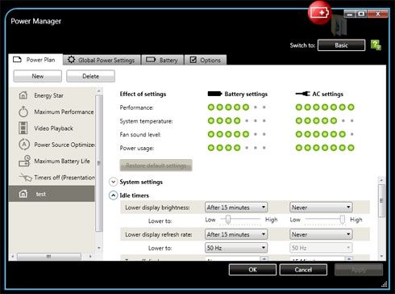
Task: Select the Maximum Performance plan
Action: point(52,111)
